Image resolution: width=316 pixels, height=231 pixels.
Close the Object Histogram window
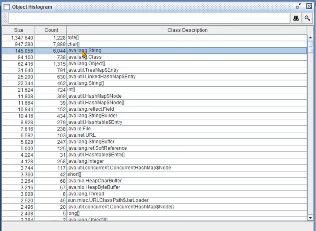coord(309,6)
